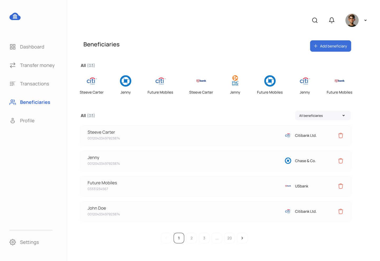Delete Steeve Carter using the trash icon
The width and height of the screenshot is (380, 261).
[341, 136]
